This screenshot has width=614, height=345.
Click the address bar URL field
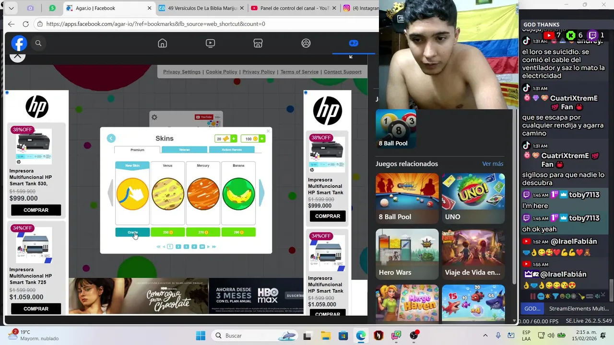point(206,24)
